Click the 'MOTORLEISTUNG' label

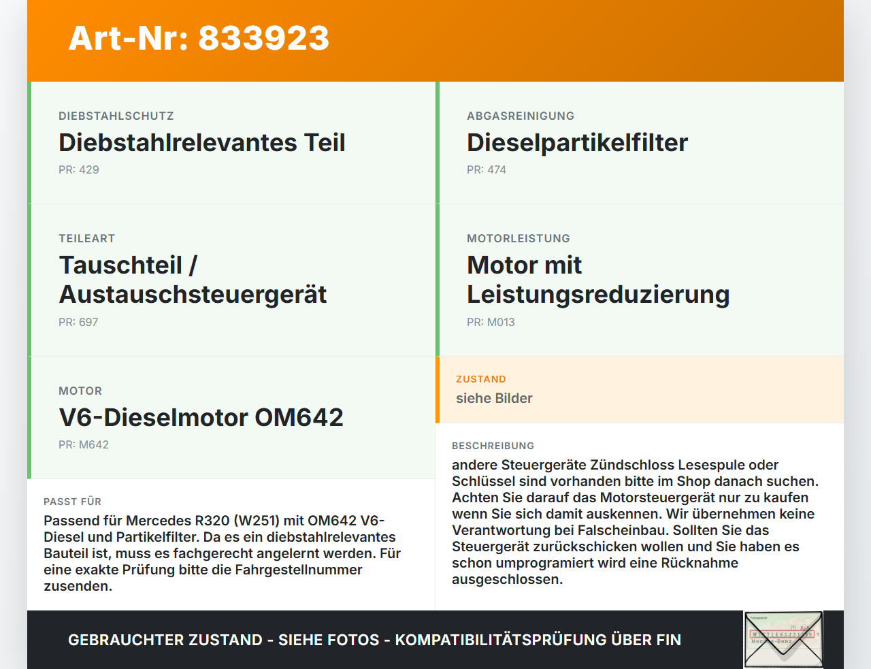(x=519, y=238)
